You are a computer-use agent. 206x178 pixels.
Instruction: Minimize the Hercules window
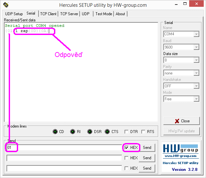coord(176,4)
